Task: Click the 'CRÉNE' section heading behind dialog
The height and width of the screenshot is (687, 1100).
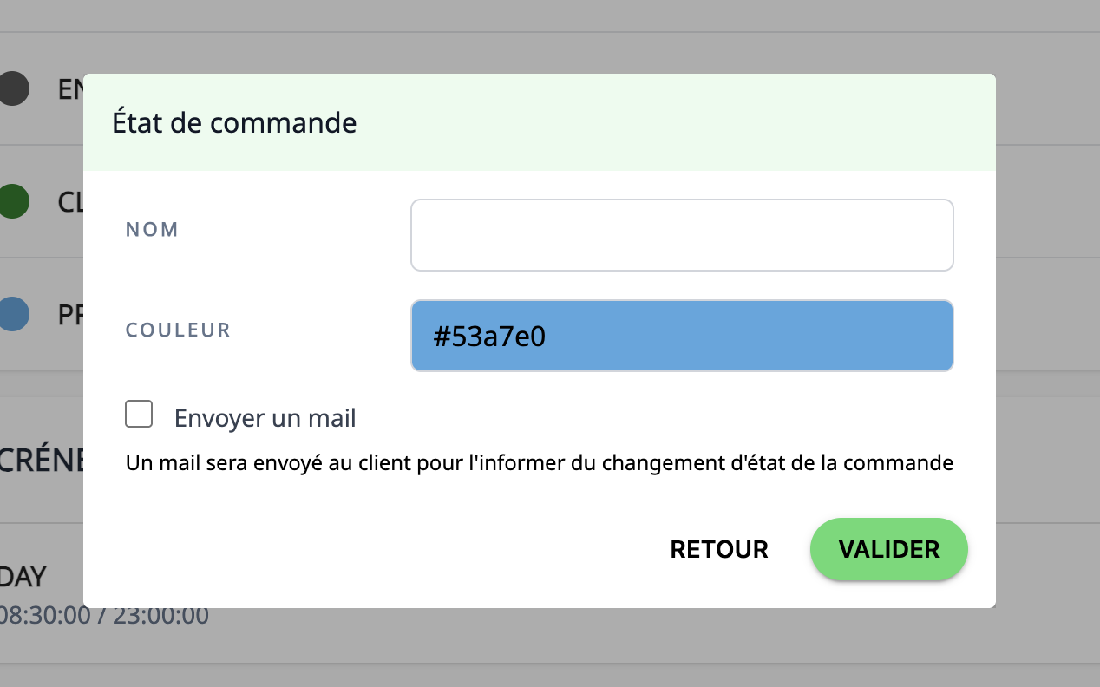Action: pos(42,460)
